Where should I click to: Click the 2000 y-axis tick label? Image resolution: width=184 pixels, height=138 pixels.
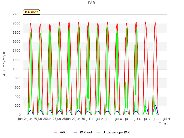(x=17, y=23)
